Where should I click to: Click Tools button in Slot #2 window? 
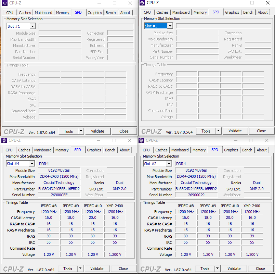(205, 269)
